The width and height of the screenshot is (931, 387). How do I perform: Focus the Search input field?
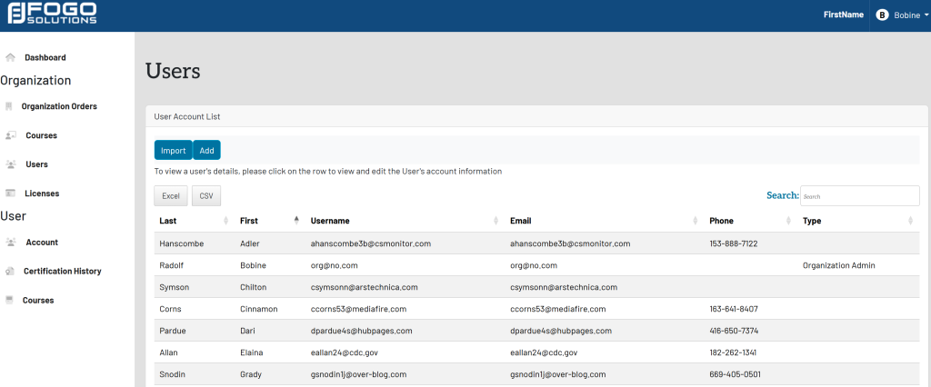(859, 196)
